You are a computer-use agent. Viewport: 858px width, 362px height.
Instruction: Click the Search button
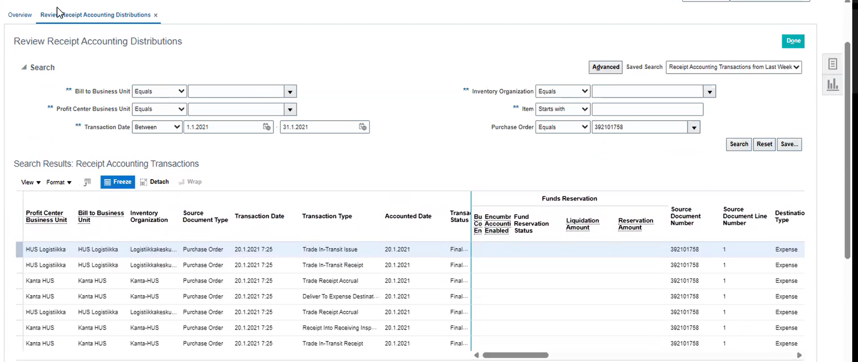[739, 144]
